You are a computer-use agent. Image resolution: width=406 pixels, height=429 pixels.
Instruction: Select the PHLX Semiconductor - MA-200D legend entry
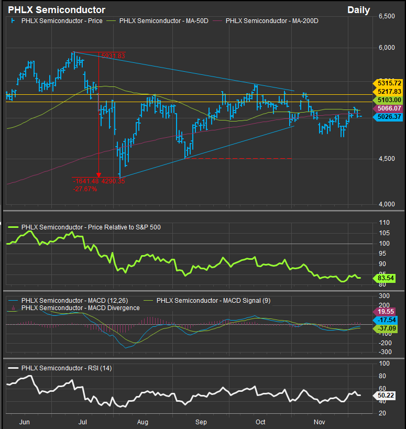[272, 21]
